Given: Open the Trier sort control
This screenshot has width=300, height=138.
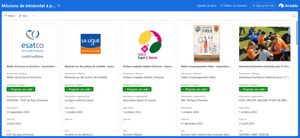Looking at the screenshot, I should [23, 16].
